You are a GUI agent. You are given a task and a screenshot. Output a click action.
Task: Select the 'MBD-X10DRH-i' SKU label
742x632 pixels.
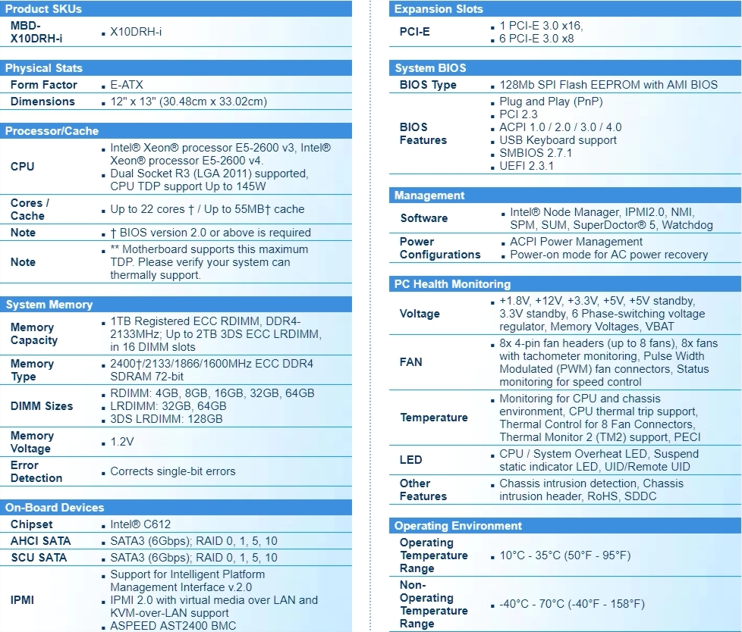click(36, 32)
